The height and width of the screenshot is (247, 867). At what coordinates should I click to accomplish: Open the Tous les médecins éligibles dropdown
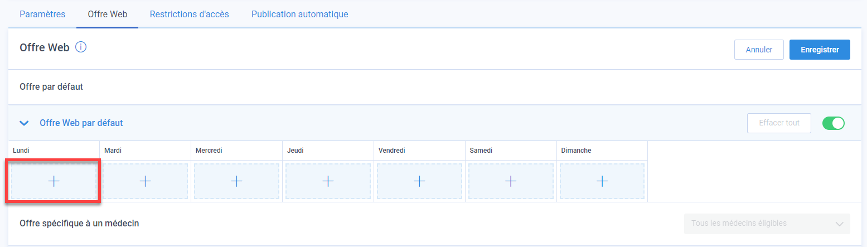pos(767,224)
